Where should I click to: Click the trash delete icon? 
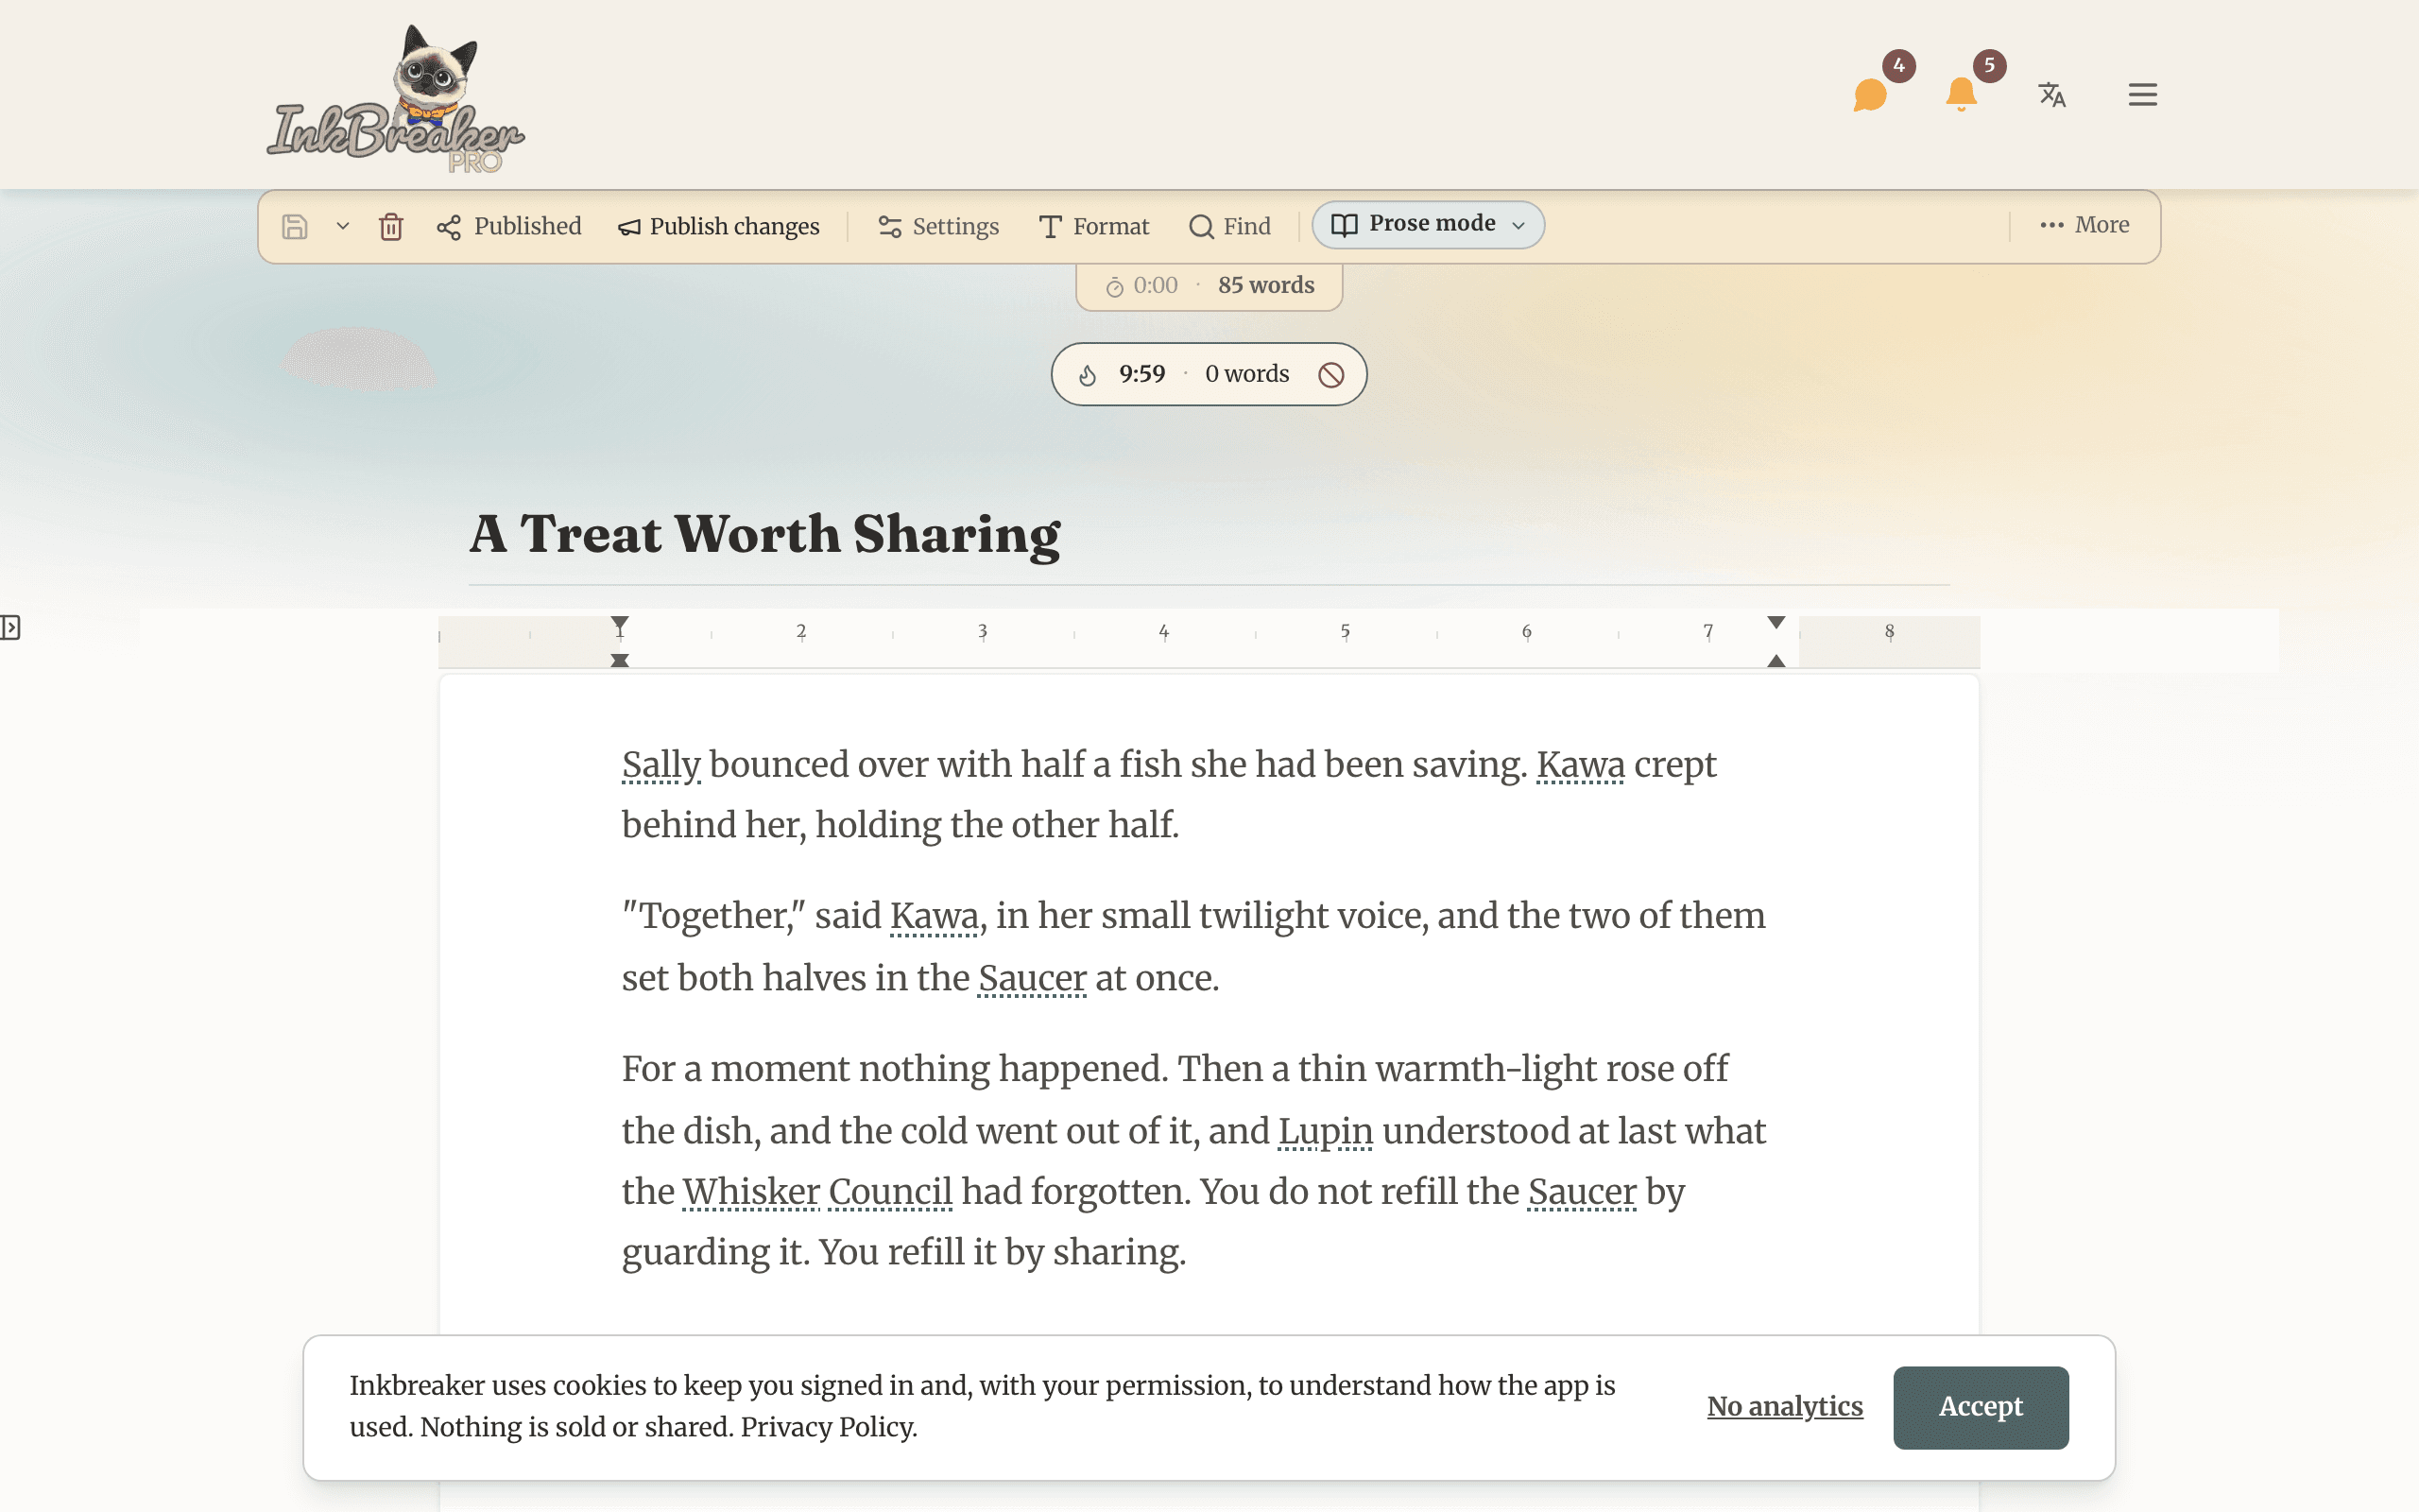(x=391, y=227)
